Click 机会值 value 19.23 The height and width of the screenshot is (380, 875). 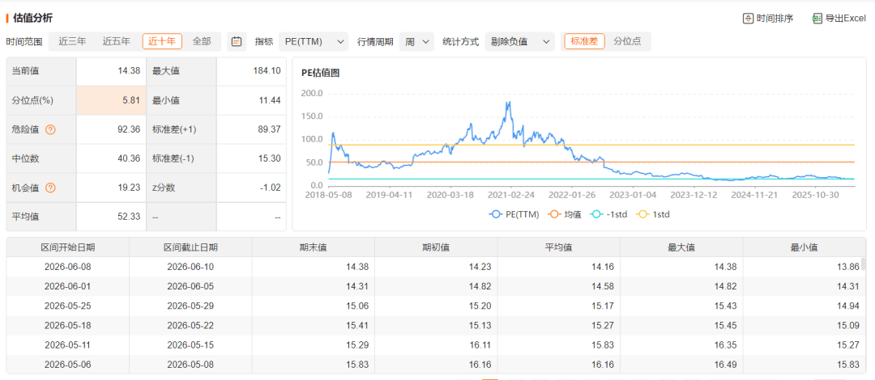(x=130, y=188)
